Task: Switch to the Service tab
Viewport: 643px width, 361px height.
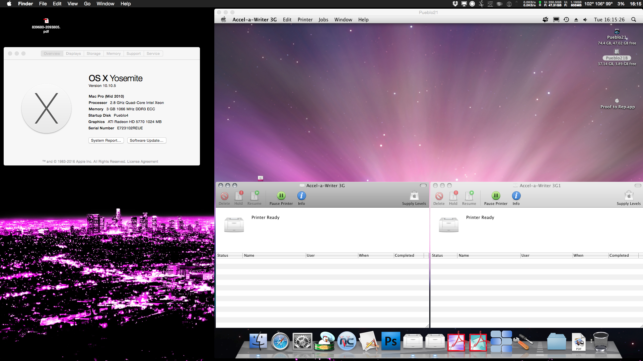Action: (153, 53)
